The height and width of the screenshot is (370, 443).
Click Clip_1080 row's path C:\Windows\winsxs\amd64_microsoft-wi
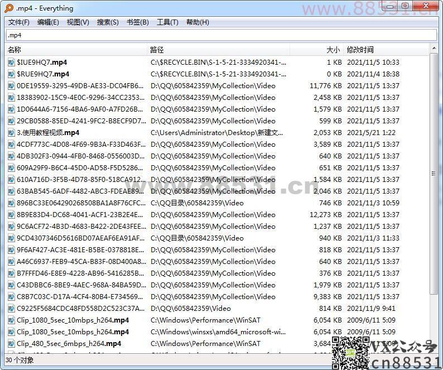218,332
